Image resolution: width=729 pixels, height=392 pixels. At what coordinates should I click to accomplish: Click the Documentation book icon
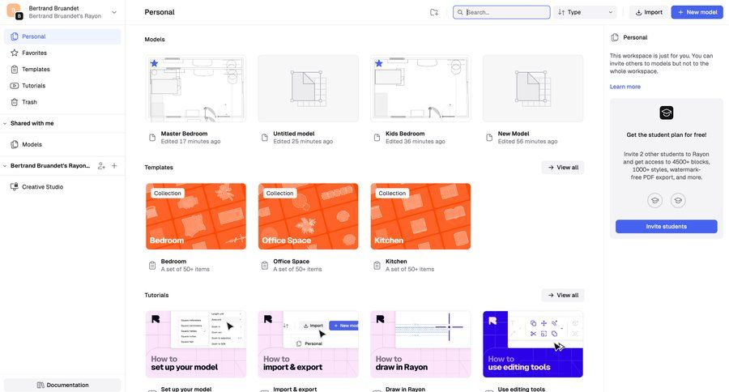[40, 385]
